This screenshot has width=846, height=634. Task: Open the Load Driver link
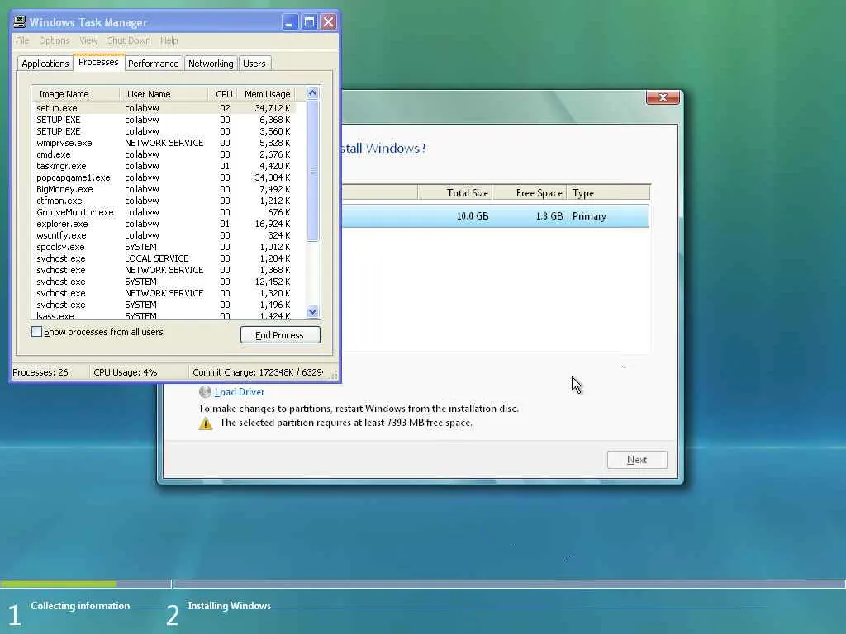click(239, 392)
